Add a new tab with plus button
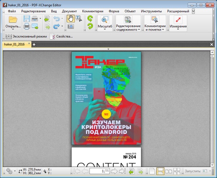Viewport: 217px width, 178px height. point(34,44)
